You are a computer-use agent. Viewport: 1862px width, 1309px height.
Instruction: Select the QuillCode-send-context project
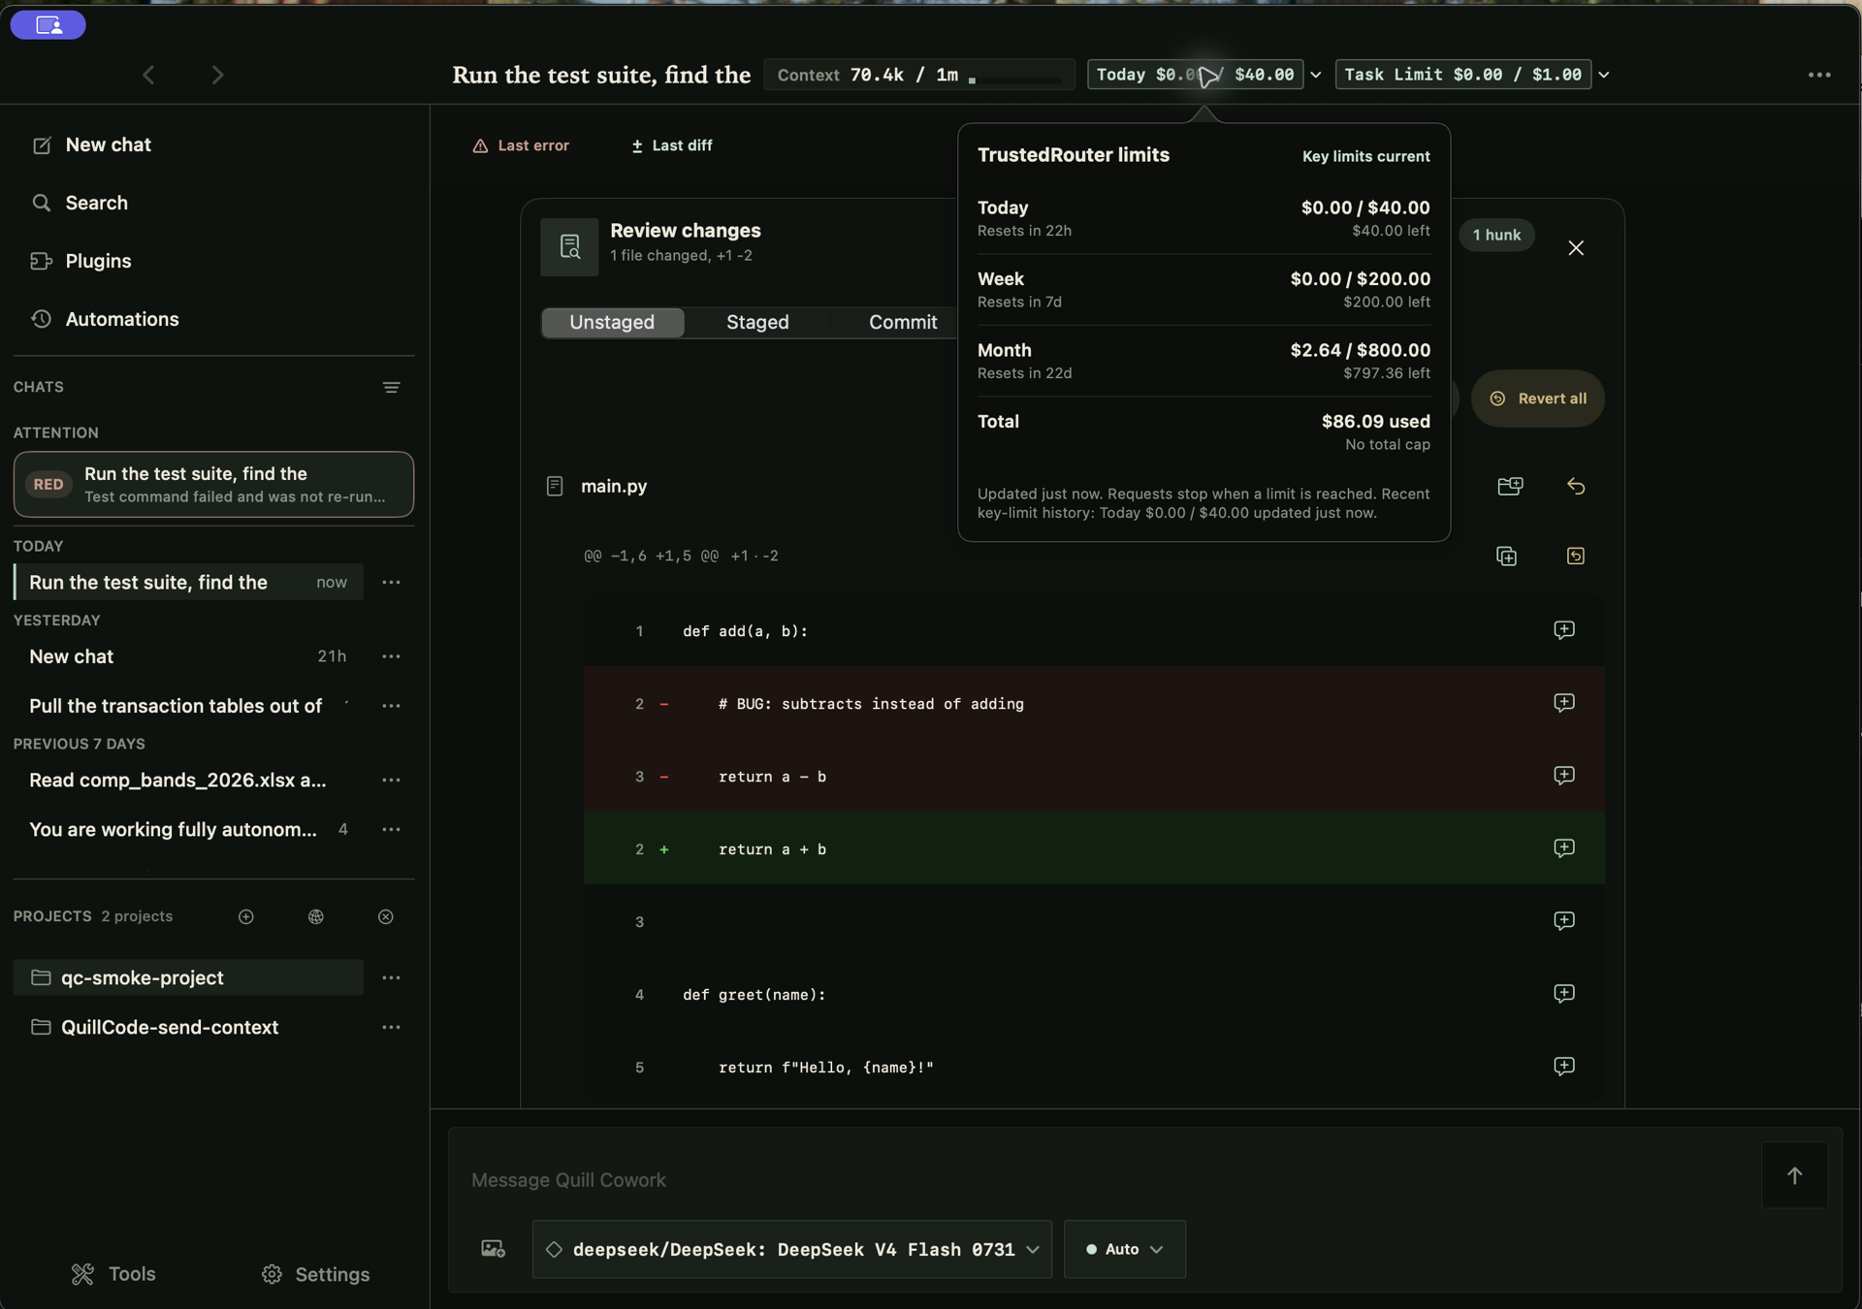pos(189,1027)
